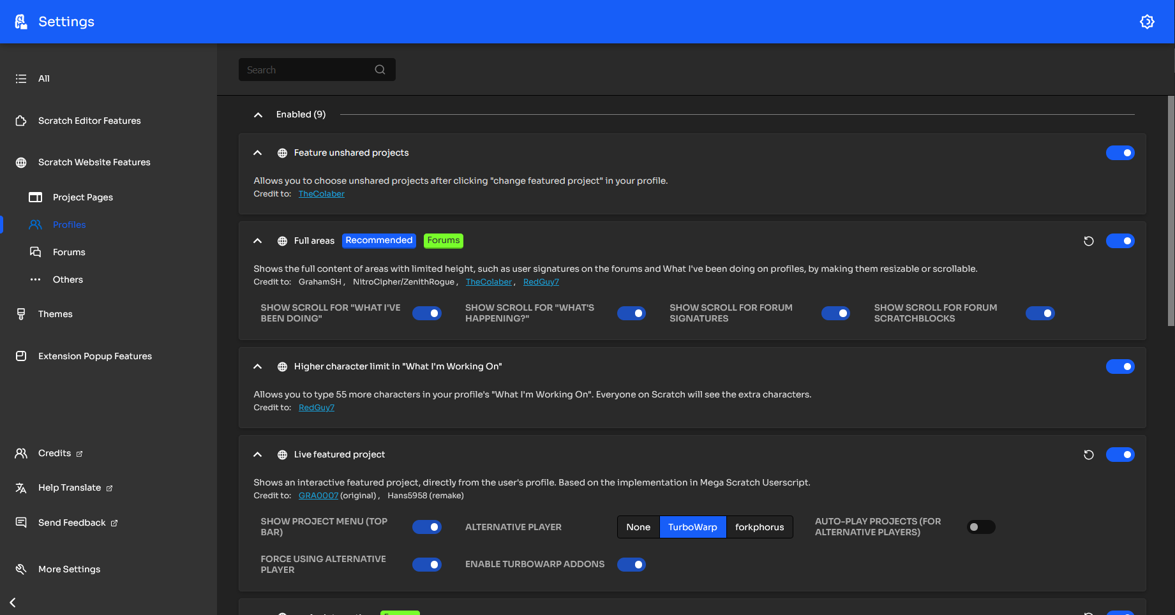Collapse the Higher character limit card

(257, 367)
